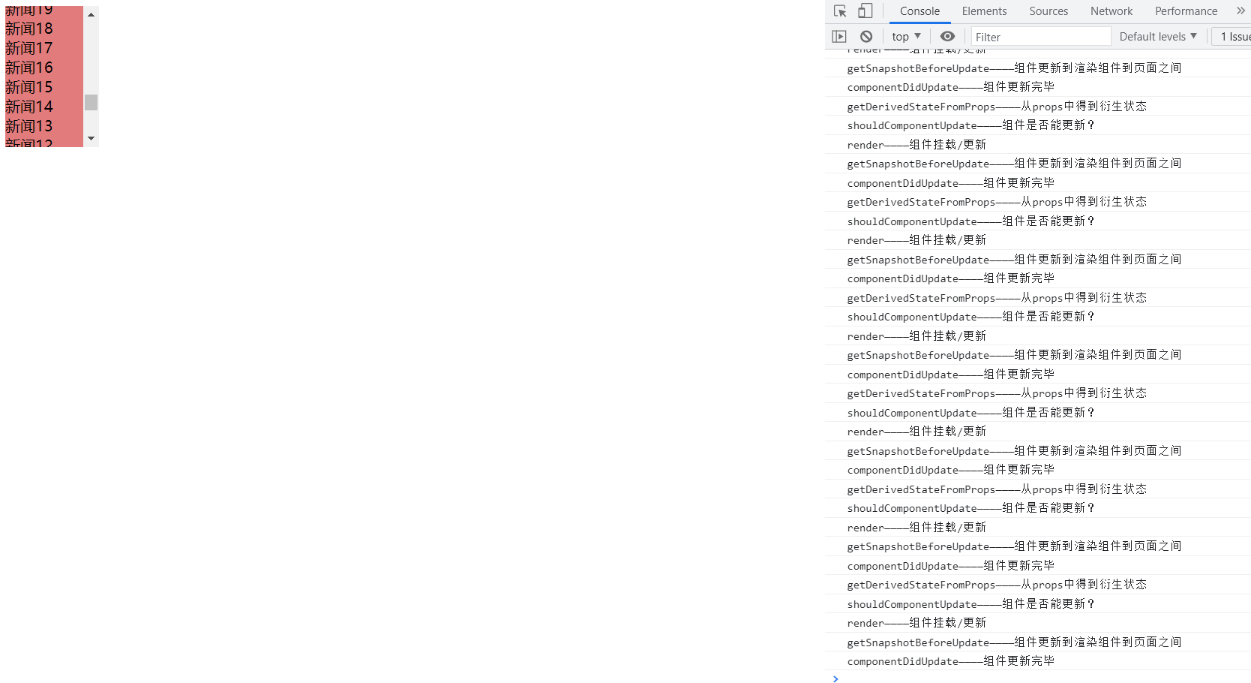This screenshot has height=683, width=1251.
Task: Select the 新闻16 list item
Action: click(x=43, y=68)
